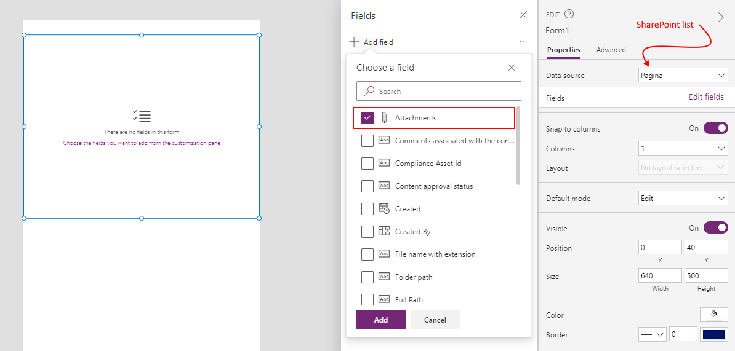
Task: Click the Search field input box
Action: tap(439, 91)
